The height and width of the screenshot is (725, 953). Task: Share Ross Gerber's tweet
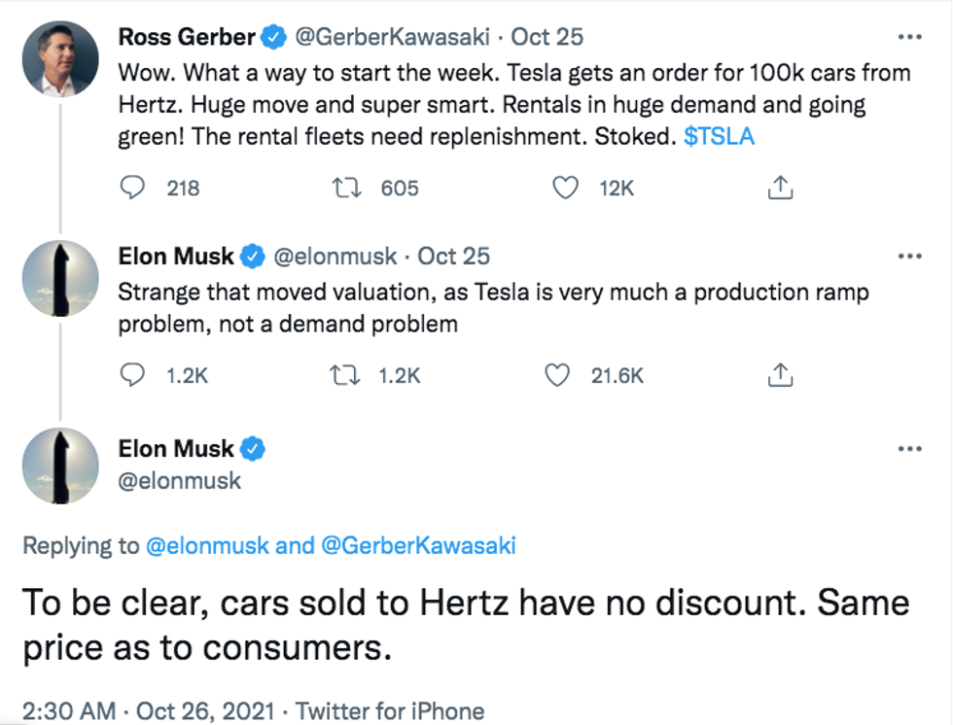(780, 188)
